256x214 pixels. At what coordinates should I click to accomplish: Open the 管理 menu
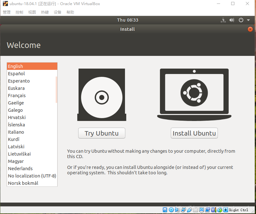[7, 12]
